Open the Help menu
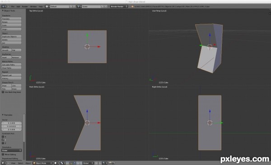Screen dimensions: 271x165 (41, 7)
